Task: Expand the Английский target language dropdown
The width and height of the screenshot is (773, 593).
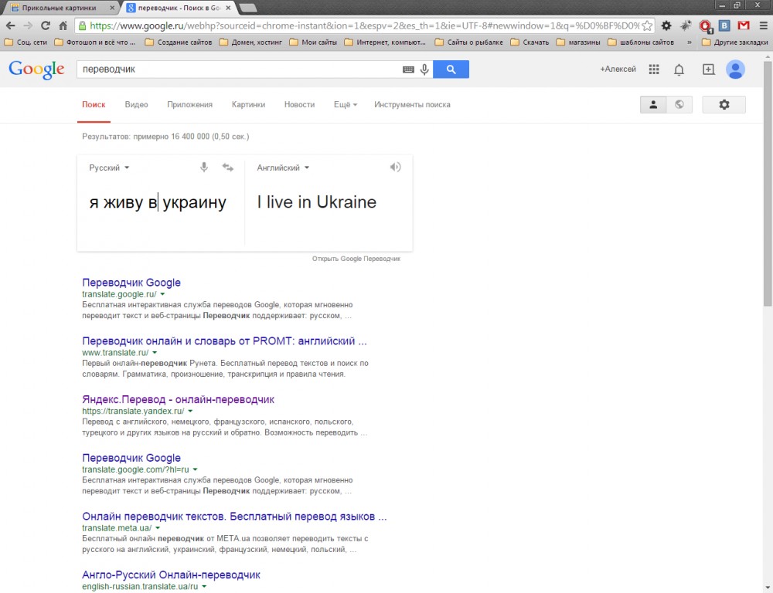Action: pos(283,168)
